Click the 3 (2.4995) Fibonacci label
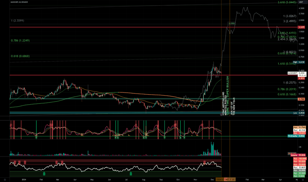The height and width of the screenshot is (182, 308). coord(289,21)
